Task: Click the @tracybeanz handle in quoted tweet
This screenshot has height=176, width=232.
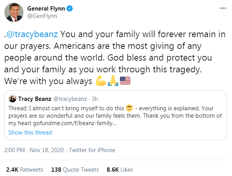Action: click(70, 99)
